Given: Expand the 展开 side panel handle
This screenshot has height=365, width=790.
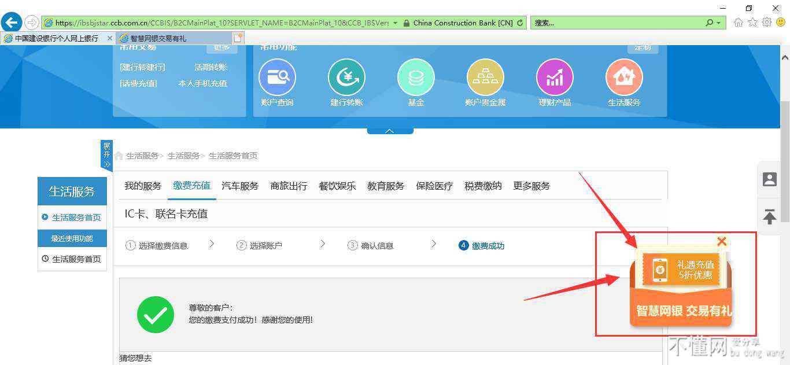Looking at the screenshot, I should tap(106, 155).
